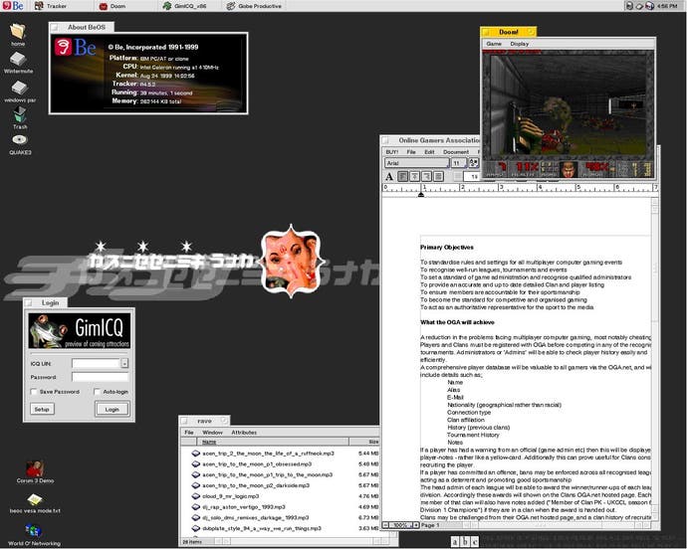The height and width of the screenshot is (549, 687).
Task: Click the indent marker on the ruler
Action: 420,194
